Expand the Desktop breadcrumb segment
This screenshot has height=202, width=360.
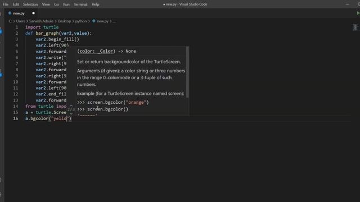[64, 21]
